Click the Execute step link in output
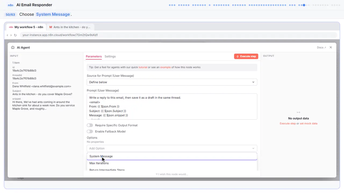This screenshot has height=193, width=344. (x=288, y=124)
